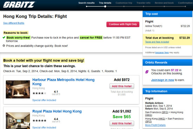Add the Royal Plaza Hotel to trip
This screenshot has width=193, height=129.
tap(122, 123)
